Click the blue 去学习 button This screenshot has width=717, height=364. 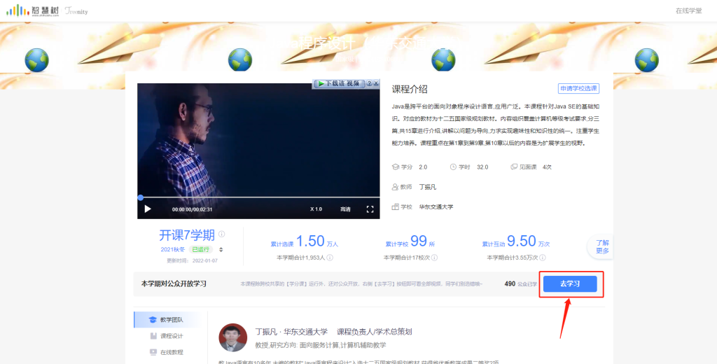pos(570,284)
